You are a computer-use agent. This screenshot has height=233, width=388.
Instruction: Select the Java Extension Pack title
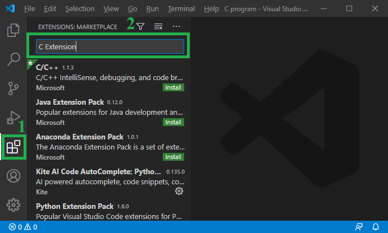click(x=70, y=102)
